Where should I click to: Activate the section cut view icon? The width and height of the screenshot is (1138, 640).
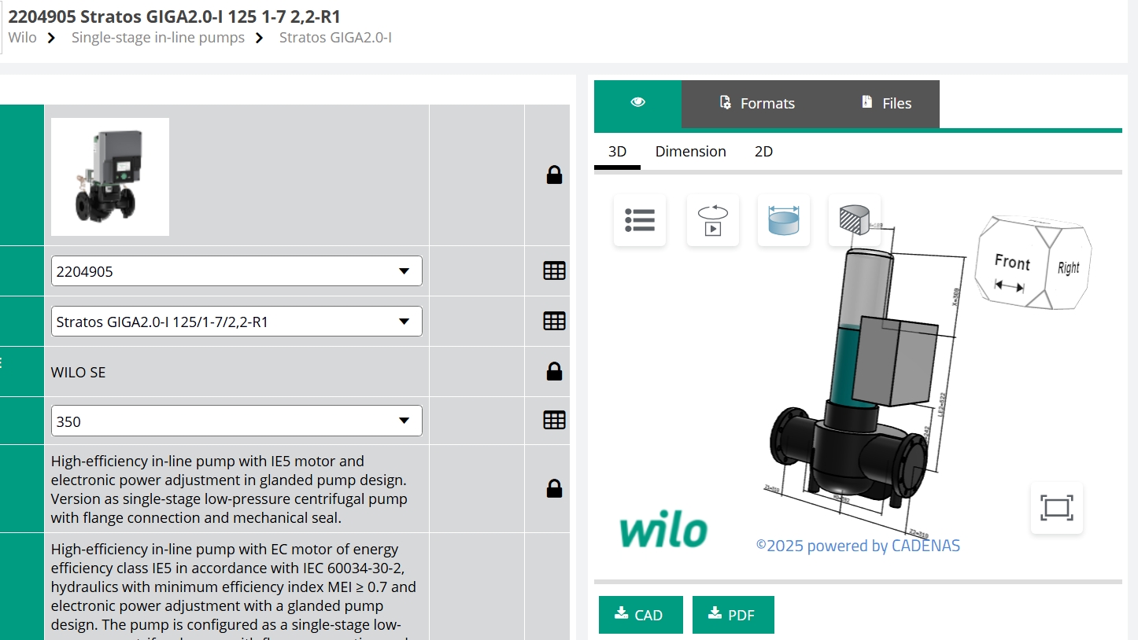click(855, 220)
